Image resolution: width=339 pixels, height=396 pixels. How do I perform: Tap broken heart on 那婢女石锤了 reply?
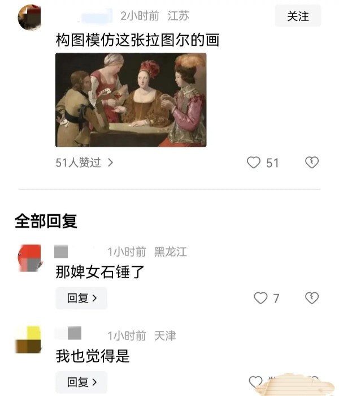pyautogui.click(x=312, y=298)
